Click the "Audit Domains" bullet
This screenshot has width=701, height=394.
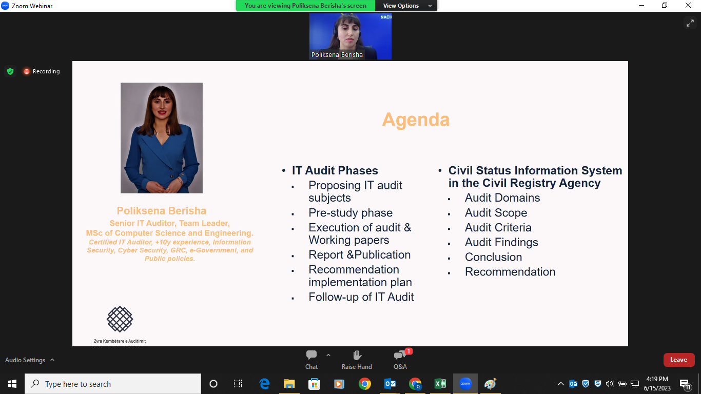(x=502, y=198)
